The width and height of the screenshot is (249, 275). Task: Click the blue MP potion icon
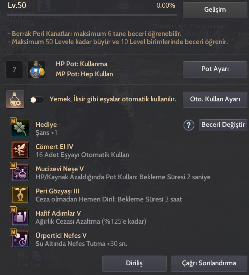point(36,69)
